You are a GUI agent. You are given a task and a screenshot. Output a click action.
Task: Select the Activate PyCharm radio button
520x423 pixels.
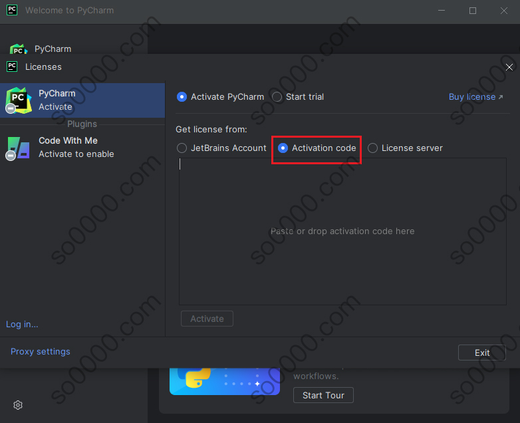(221, 97)
